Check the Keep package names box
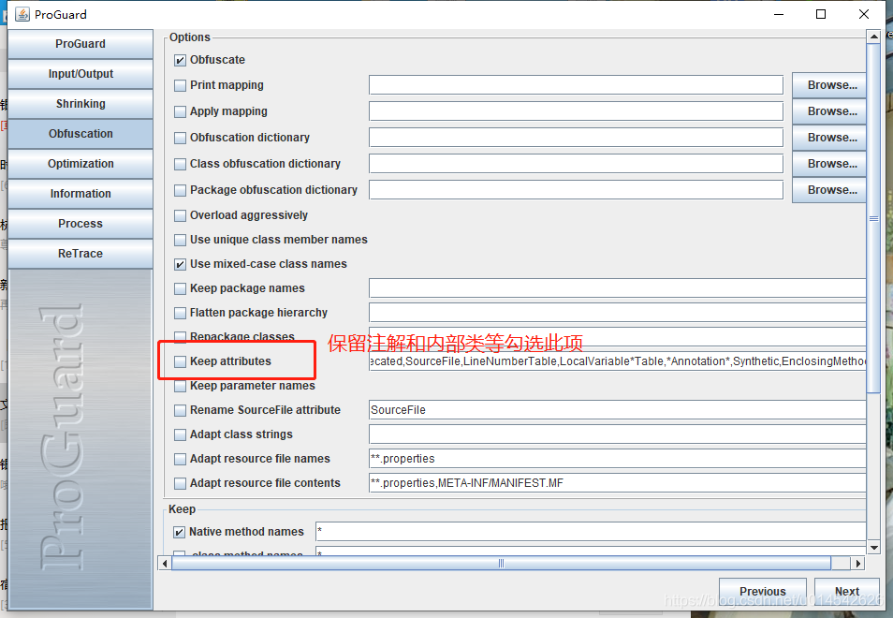893x618 pixels. click(x=180, y=288)
